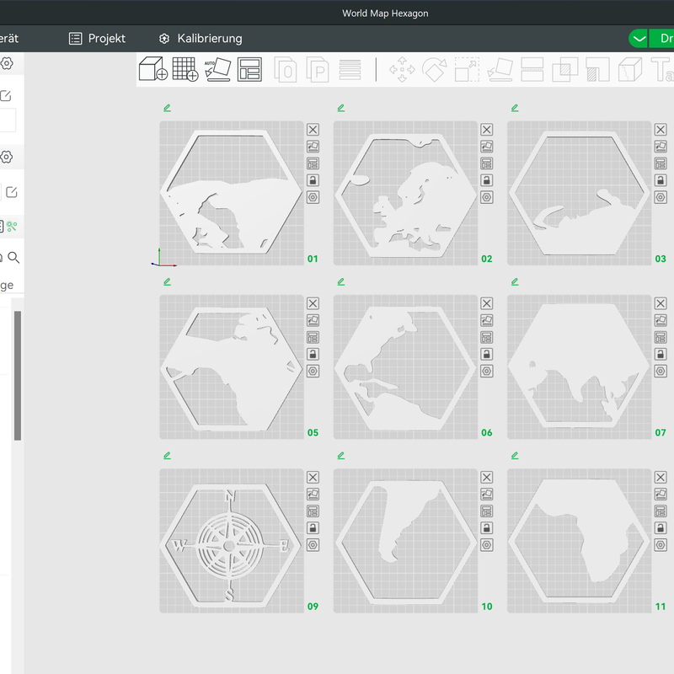Remove plate 11 with its X icon

(661, 477)
